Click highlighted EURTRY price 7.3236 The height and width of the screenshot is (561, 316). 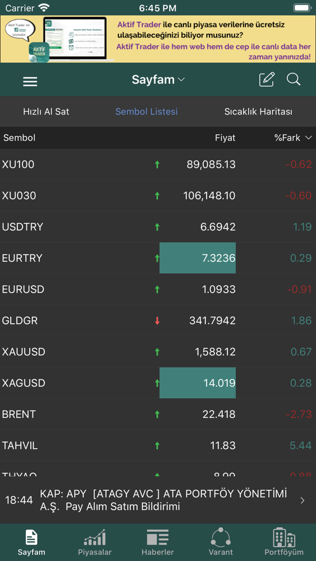pyautogui.click(x=198, y=258)
